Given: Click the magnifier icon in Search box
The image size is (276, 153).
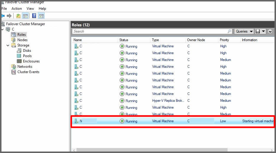Looking at the screenshot, I should click(x=229, y=31).
